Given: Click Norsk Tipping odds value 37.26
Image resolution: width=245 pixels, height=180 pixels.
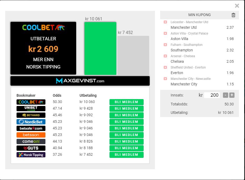Looking at the screenshot, I should pos(57,155).
